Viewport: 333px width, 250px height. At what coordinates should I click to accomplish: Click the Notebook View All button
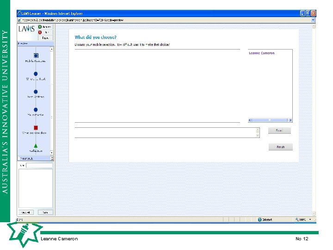point(26,212)
